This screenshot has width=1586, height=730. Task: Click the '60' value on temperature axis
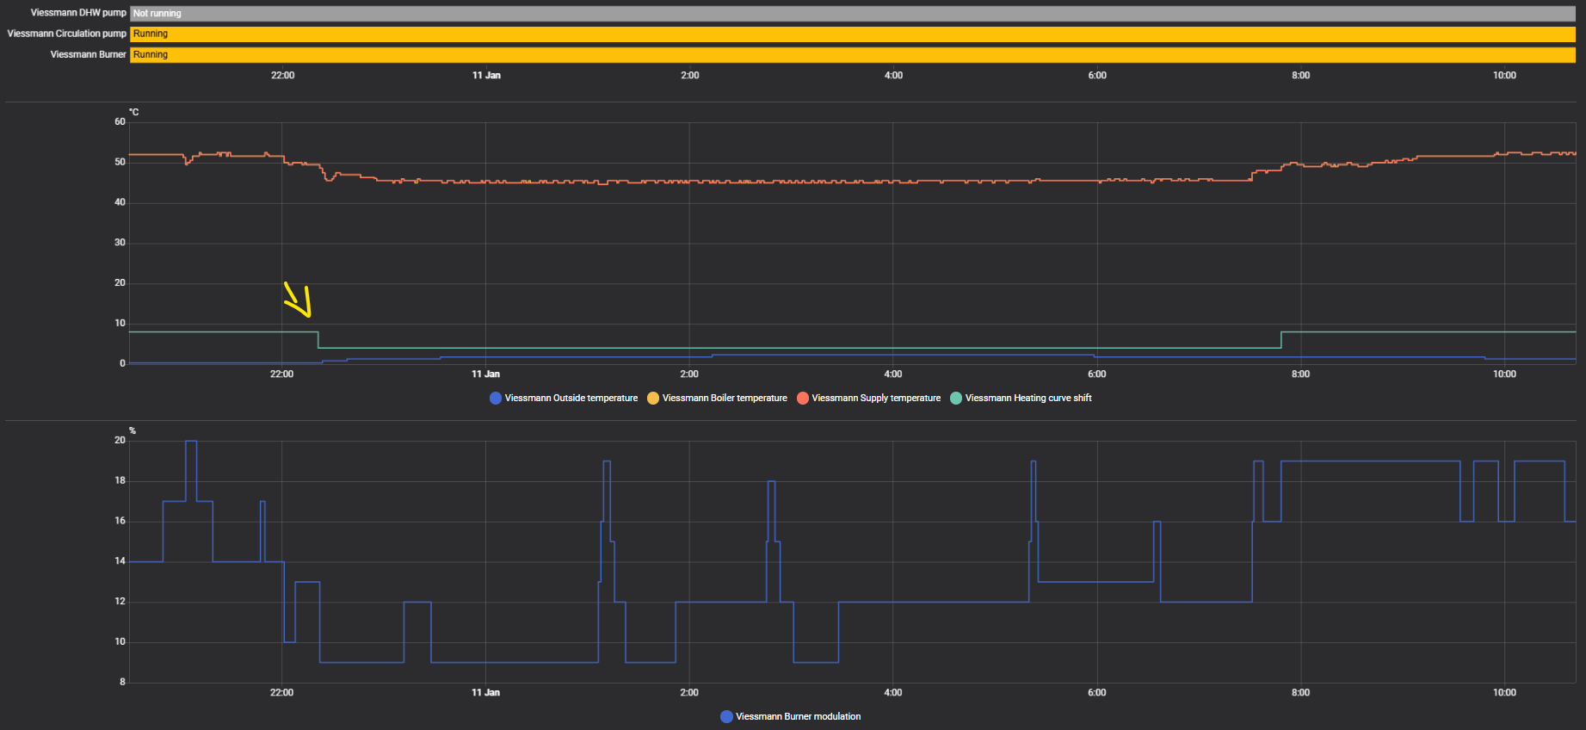[120, 121]
